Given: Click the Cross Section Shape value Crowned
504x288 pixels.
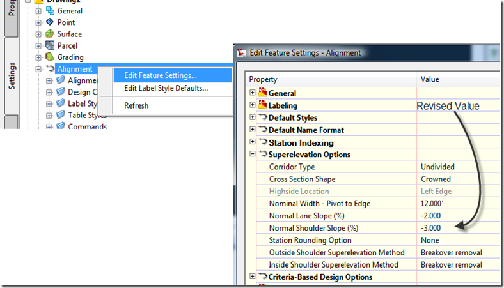Looking at the screenshot, I should point(436,179).
